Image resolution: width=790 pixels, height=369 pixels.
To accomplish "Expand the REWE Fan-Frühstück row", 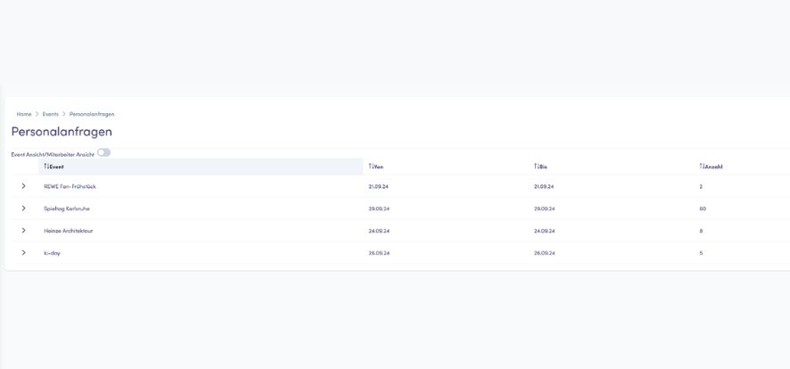I will (23, 186).
